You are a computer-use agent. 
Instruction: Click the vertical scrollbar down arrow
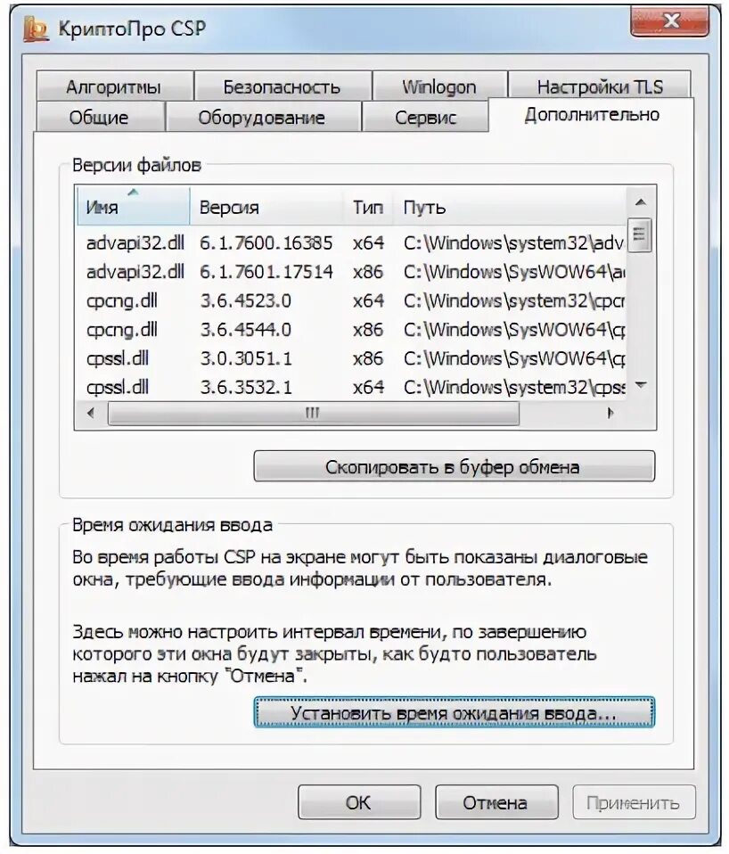pyautogui.click(x=641, y=385)
